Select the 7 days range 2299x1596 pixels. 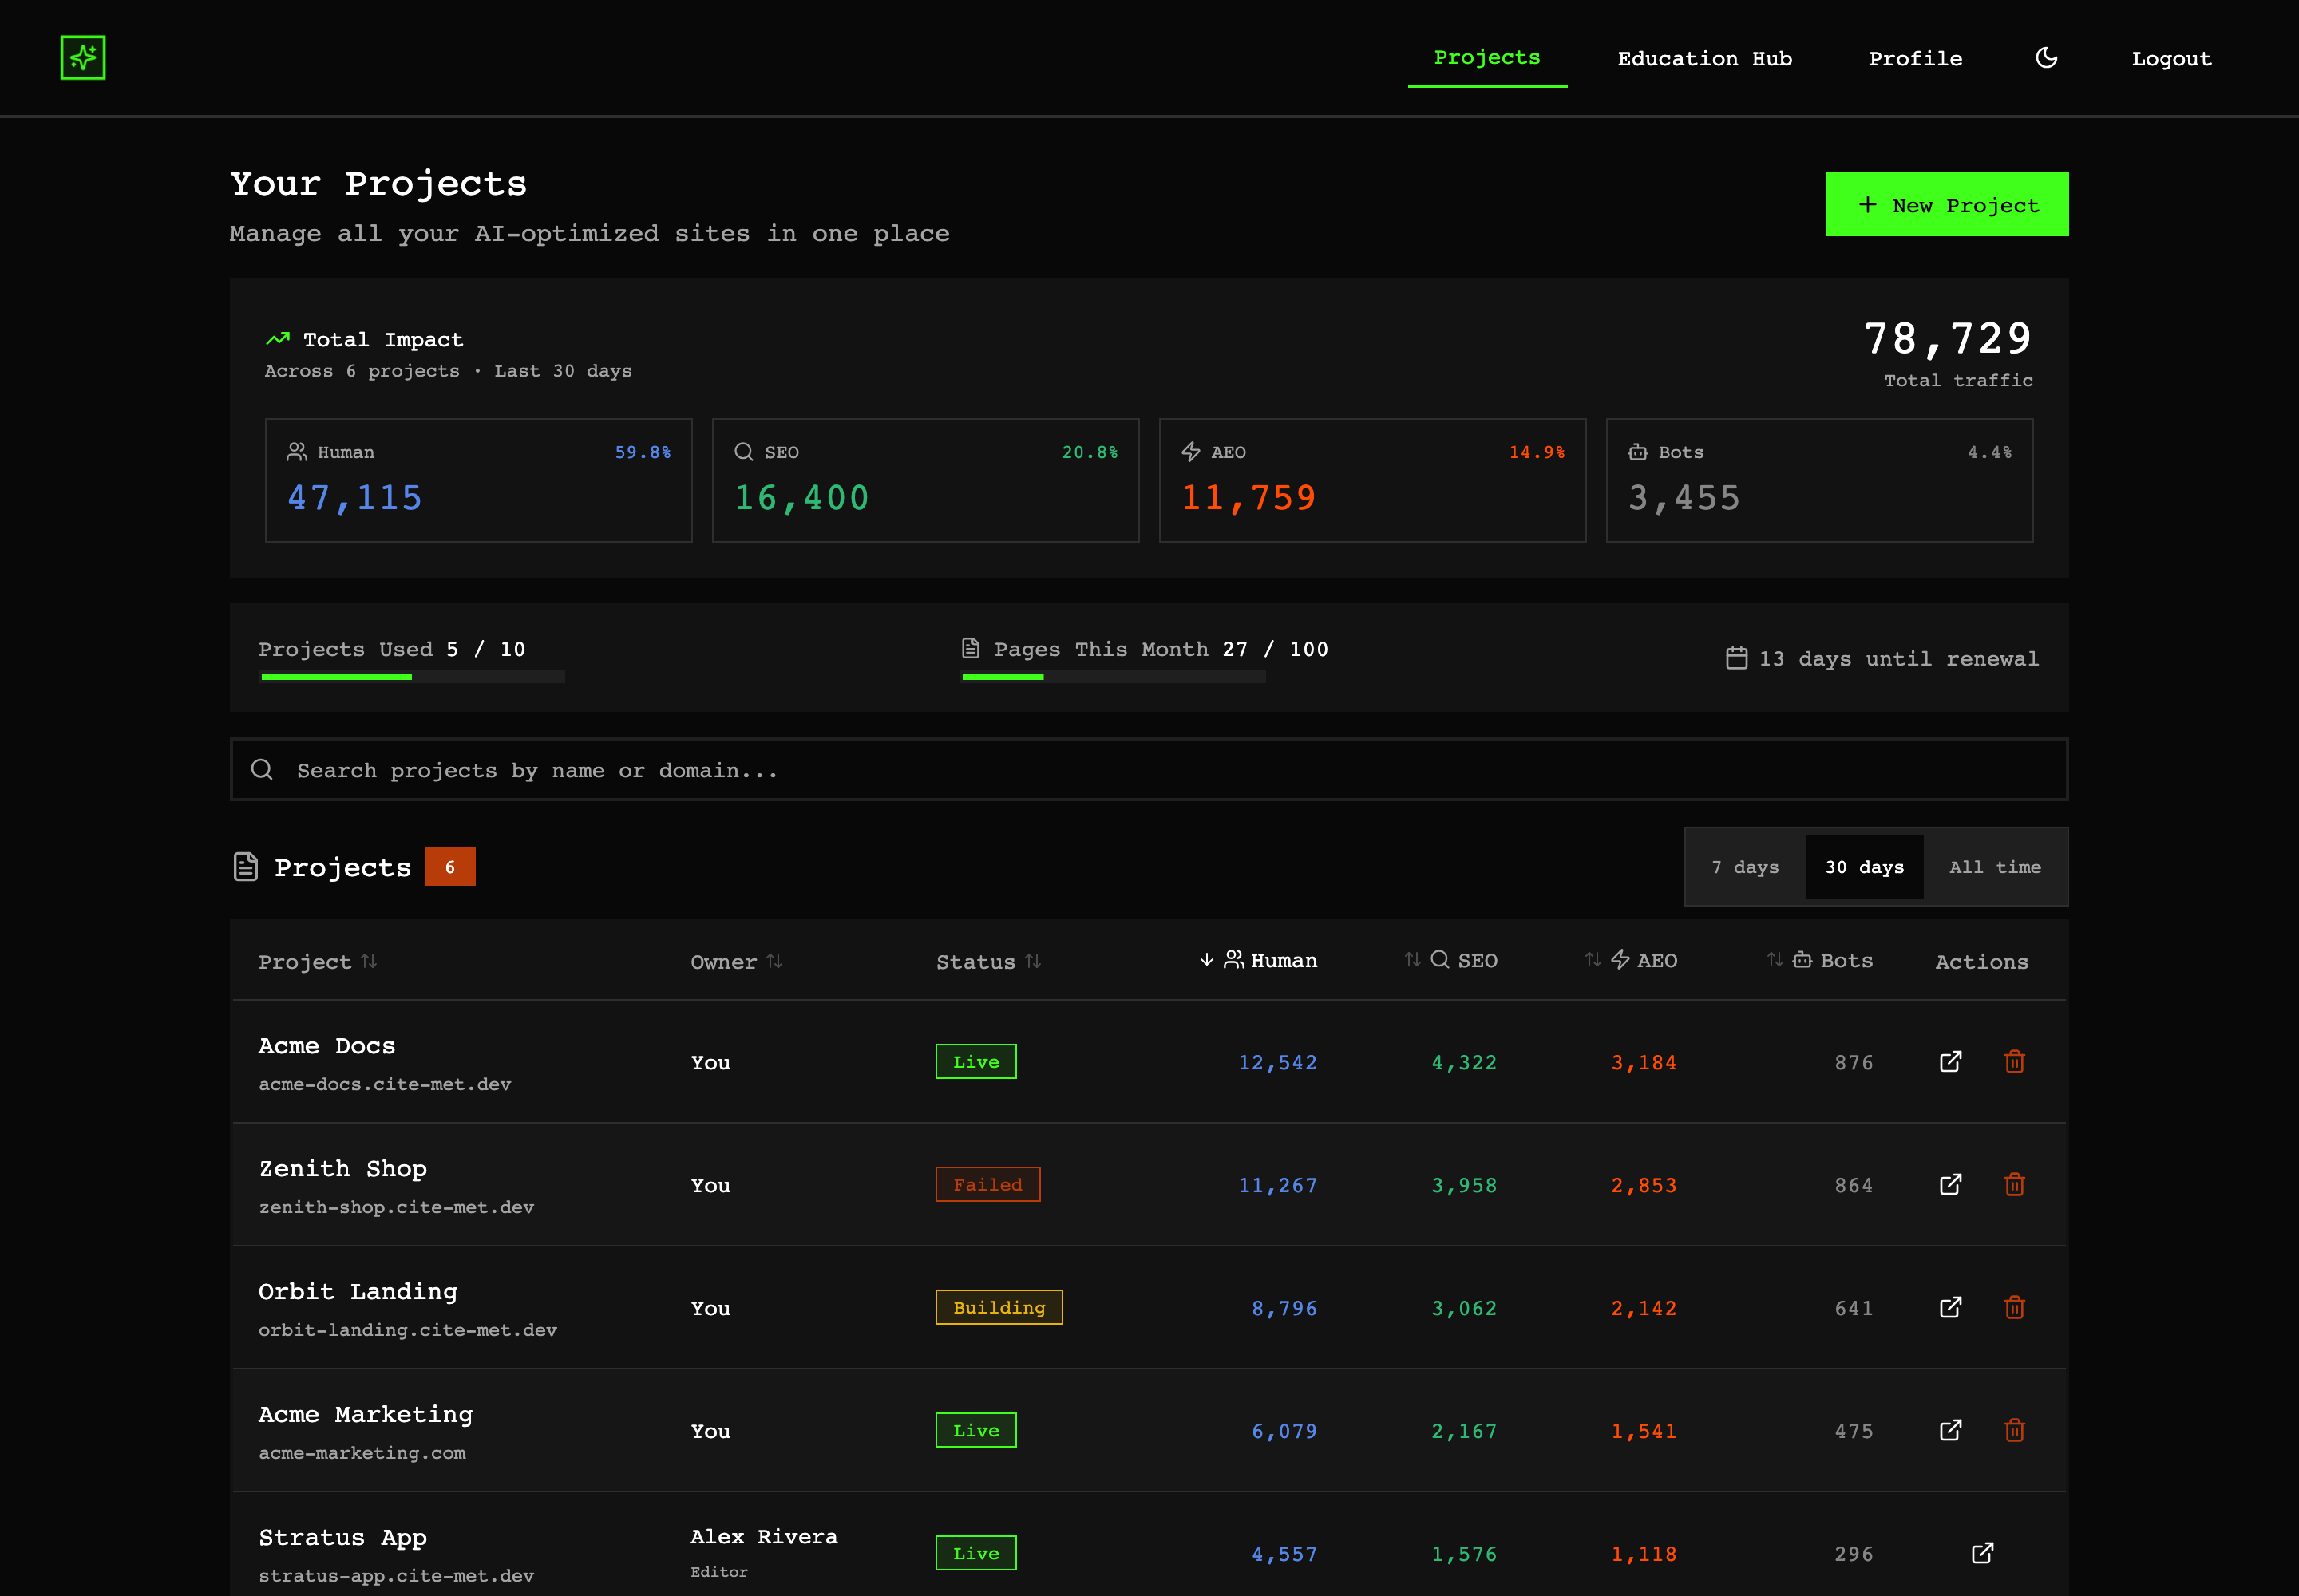(x=1745, y=867)
